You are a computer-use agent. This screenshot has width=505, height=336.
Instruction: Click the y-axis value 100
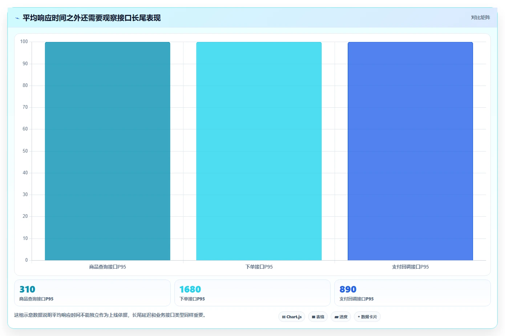(24, 42)
